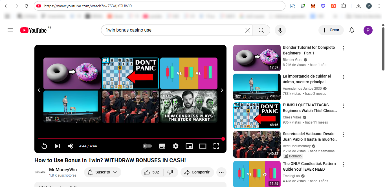Open player settings gear

click(176, 146)
